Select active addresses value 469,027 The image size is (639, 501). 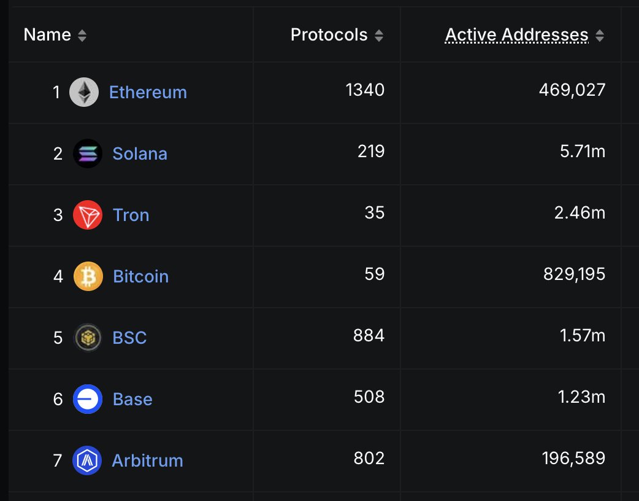pos(572,90)
